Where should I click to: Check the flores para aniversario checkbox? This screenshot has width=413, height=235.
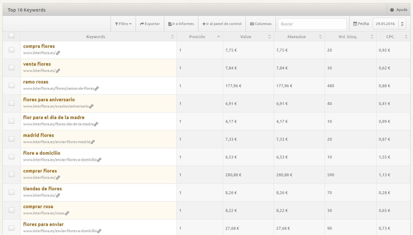(12, 103)
